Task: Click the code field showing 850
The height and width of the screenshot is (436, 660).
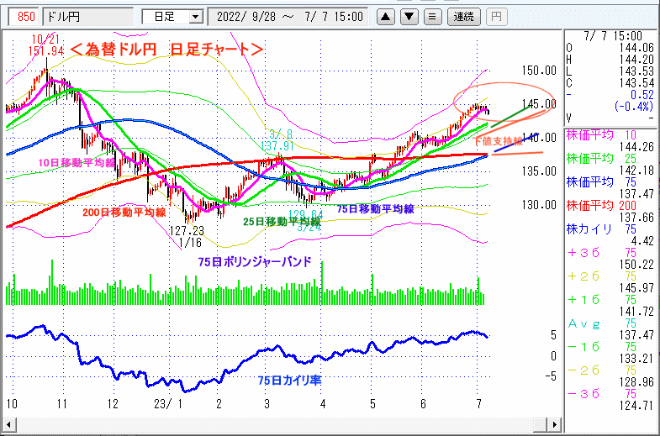Action: [25, 17]
